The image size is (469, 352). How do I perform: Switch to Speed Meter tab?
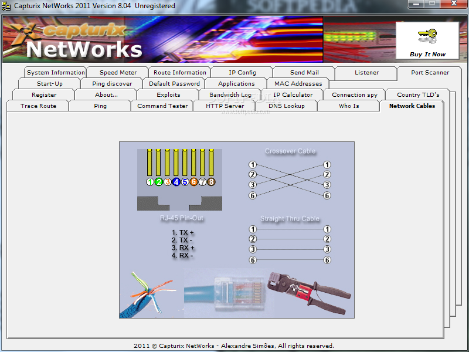point(118,72)
